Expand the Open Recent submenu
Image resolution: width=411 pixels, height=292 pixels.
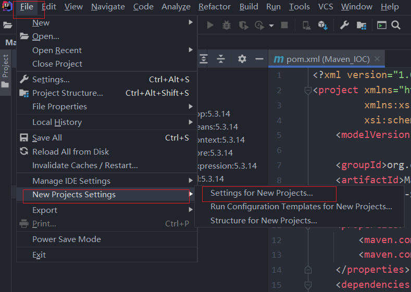(x=107, y=50)
